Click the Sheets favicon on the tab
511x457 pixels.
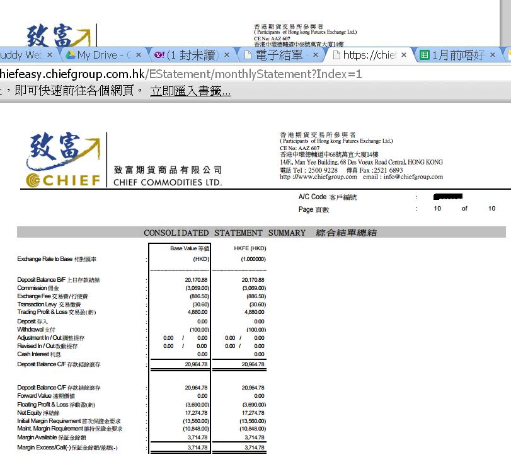coord(425,55)
